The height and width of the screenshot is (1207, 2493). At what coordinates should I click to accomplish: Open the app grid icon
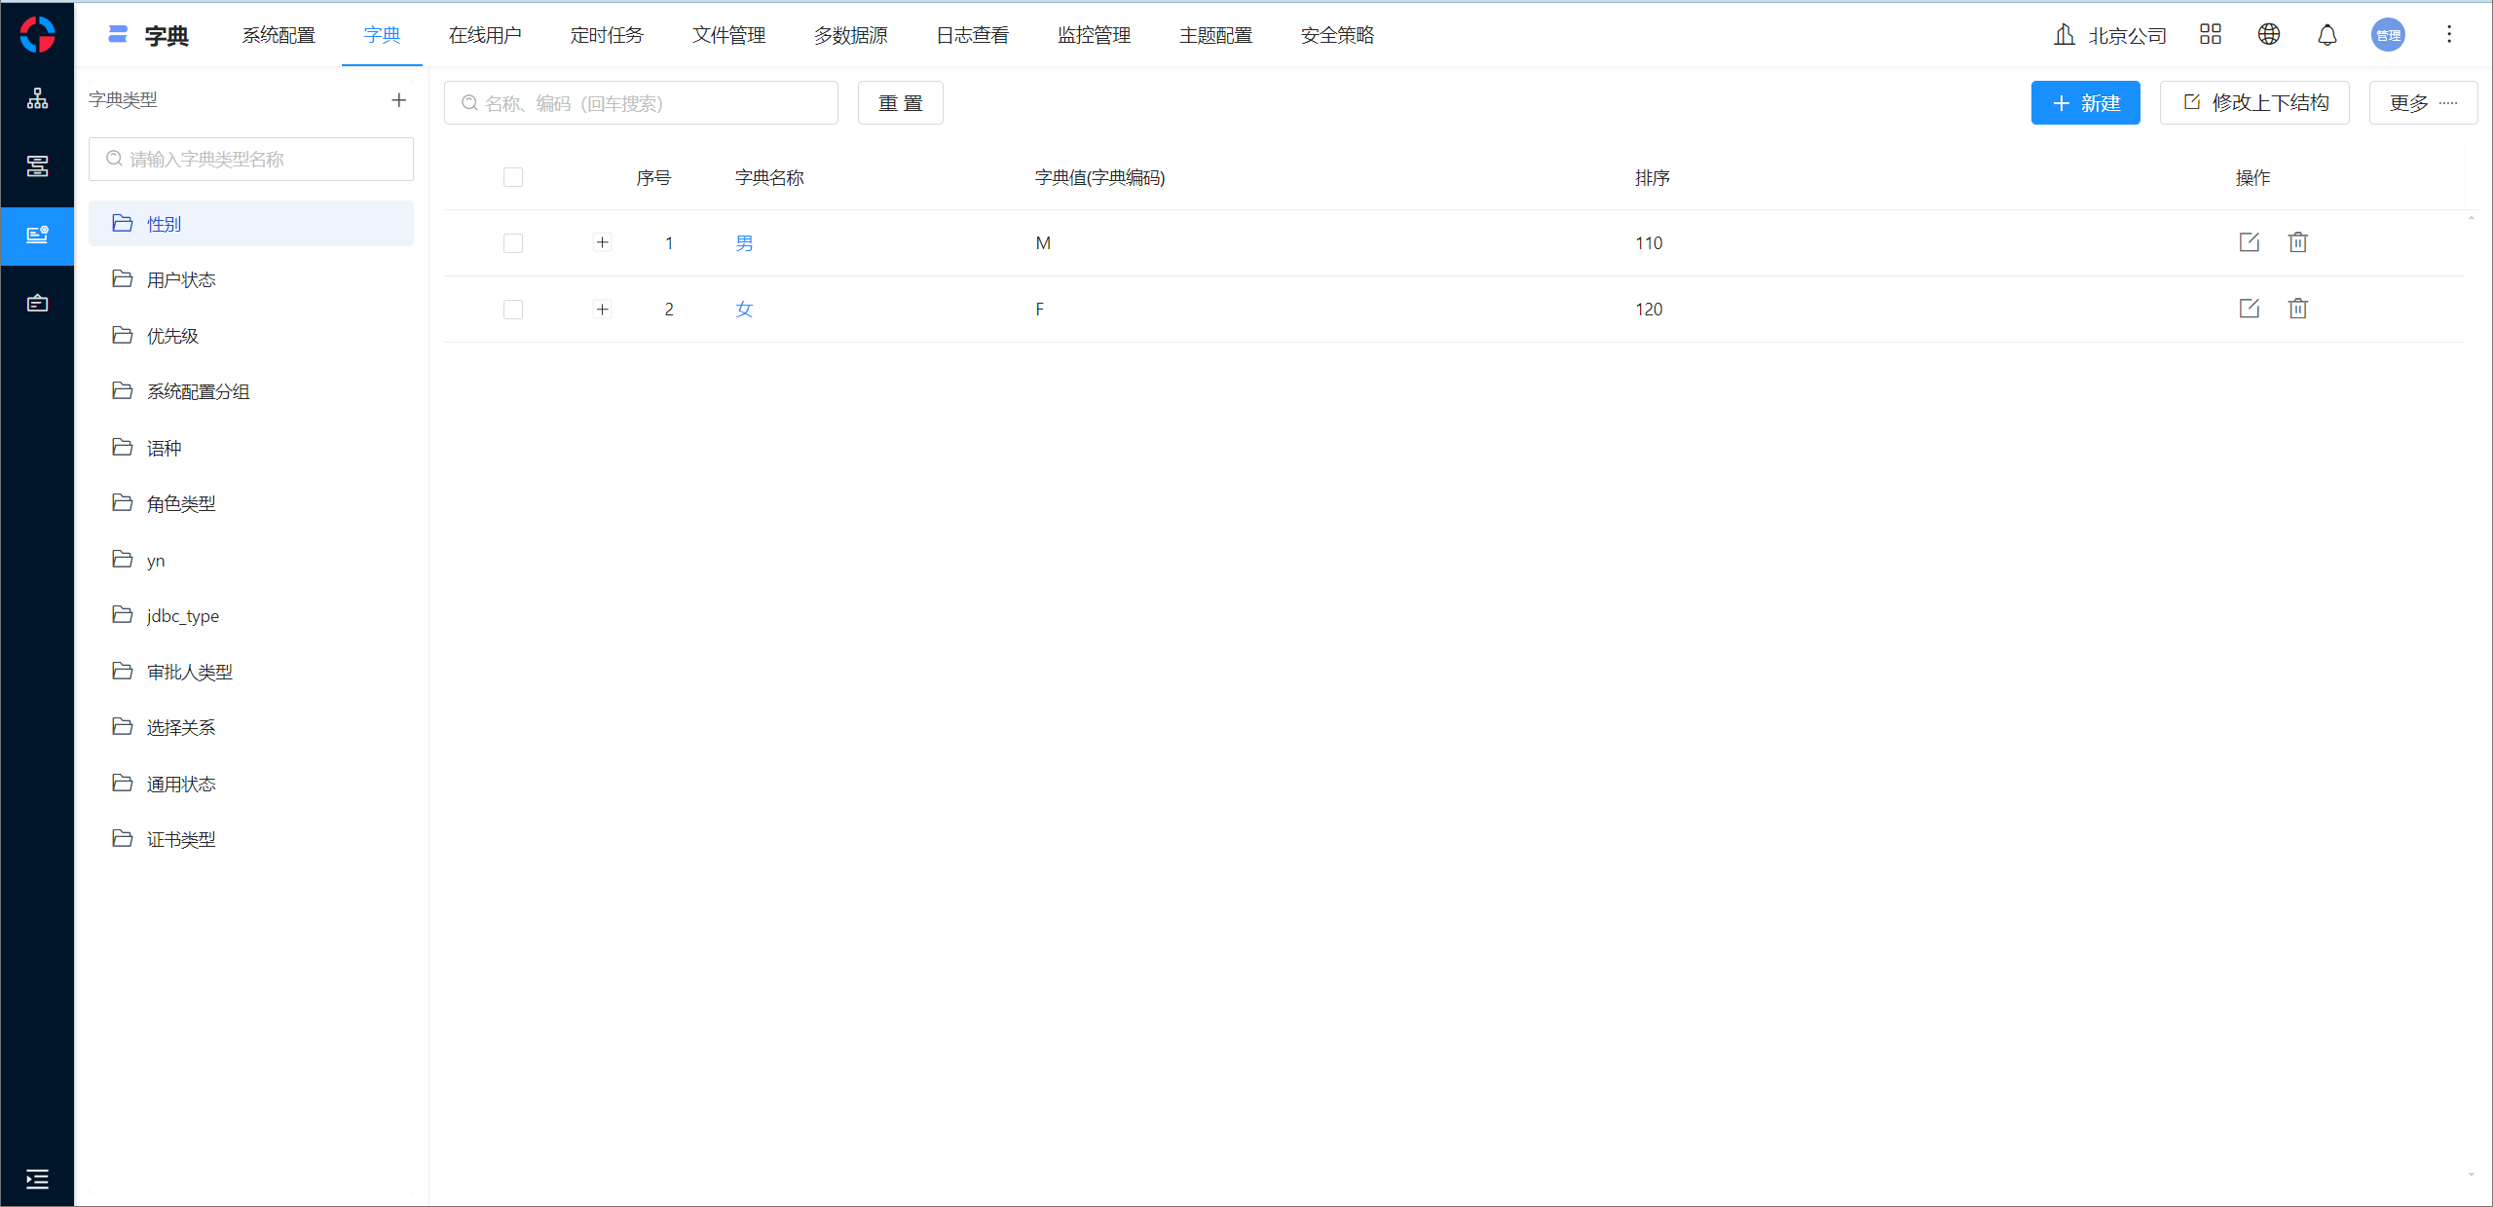2210,35
